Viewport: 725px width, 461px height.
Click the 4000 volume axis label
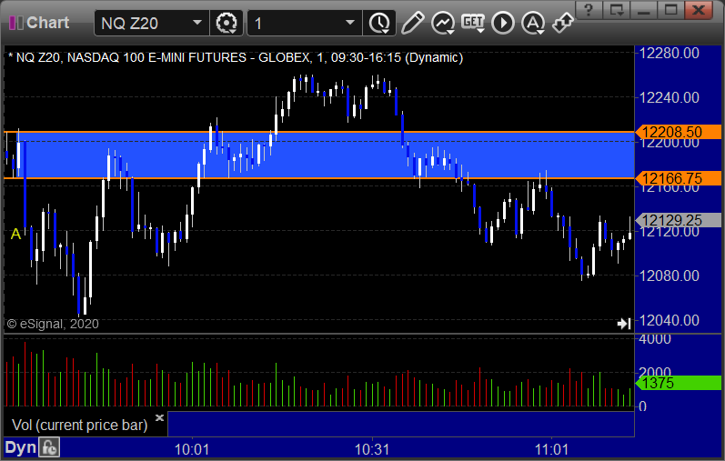(x=655, y=339)
